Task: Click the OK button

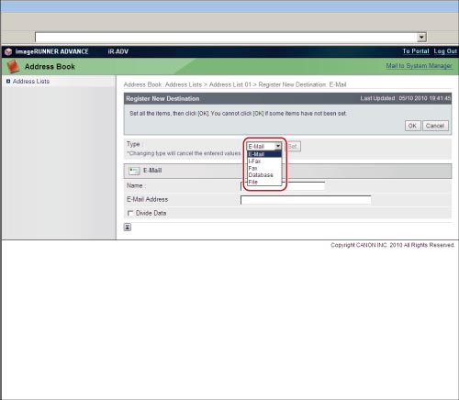Action: [x=412, y=126]
